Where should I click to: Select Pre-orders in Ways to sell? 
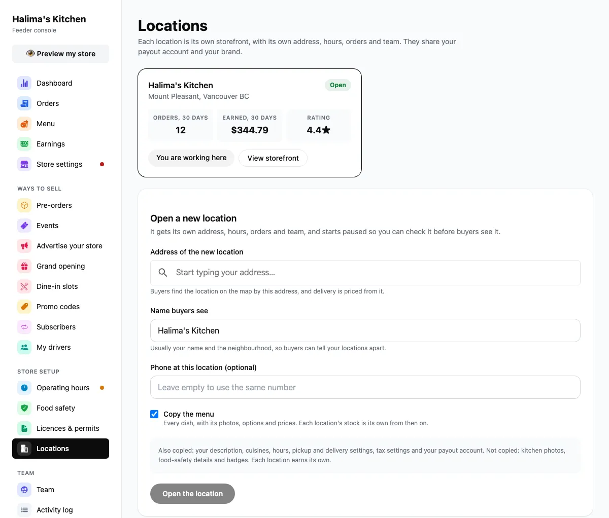(60, 205)
